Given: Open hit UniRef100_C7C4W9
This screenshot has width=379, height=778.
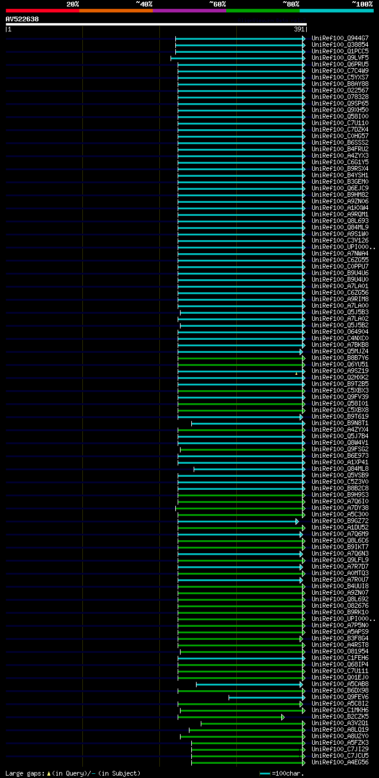Looking at the screenshot, I should pos(340,71).
